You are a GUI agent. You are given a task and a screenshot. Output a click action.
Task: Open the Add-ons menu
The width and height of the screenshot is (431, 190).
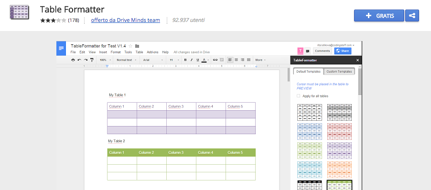[x=152, y=52]
